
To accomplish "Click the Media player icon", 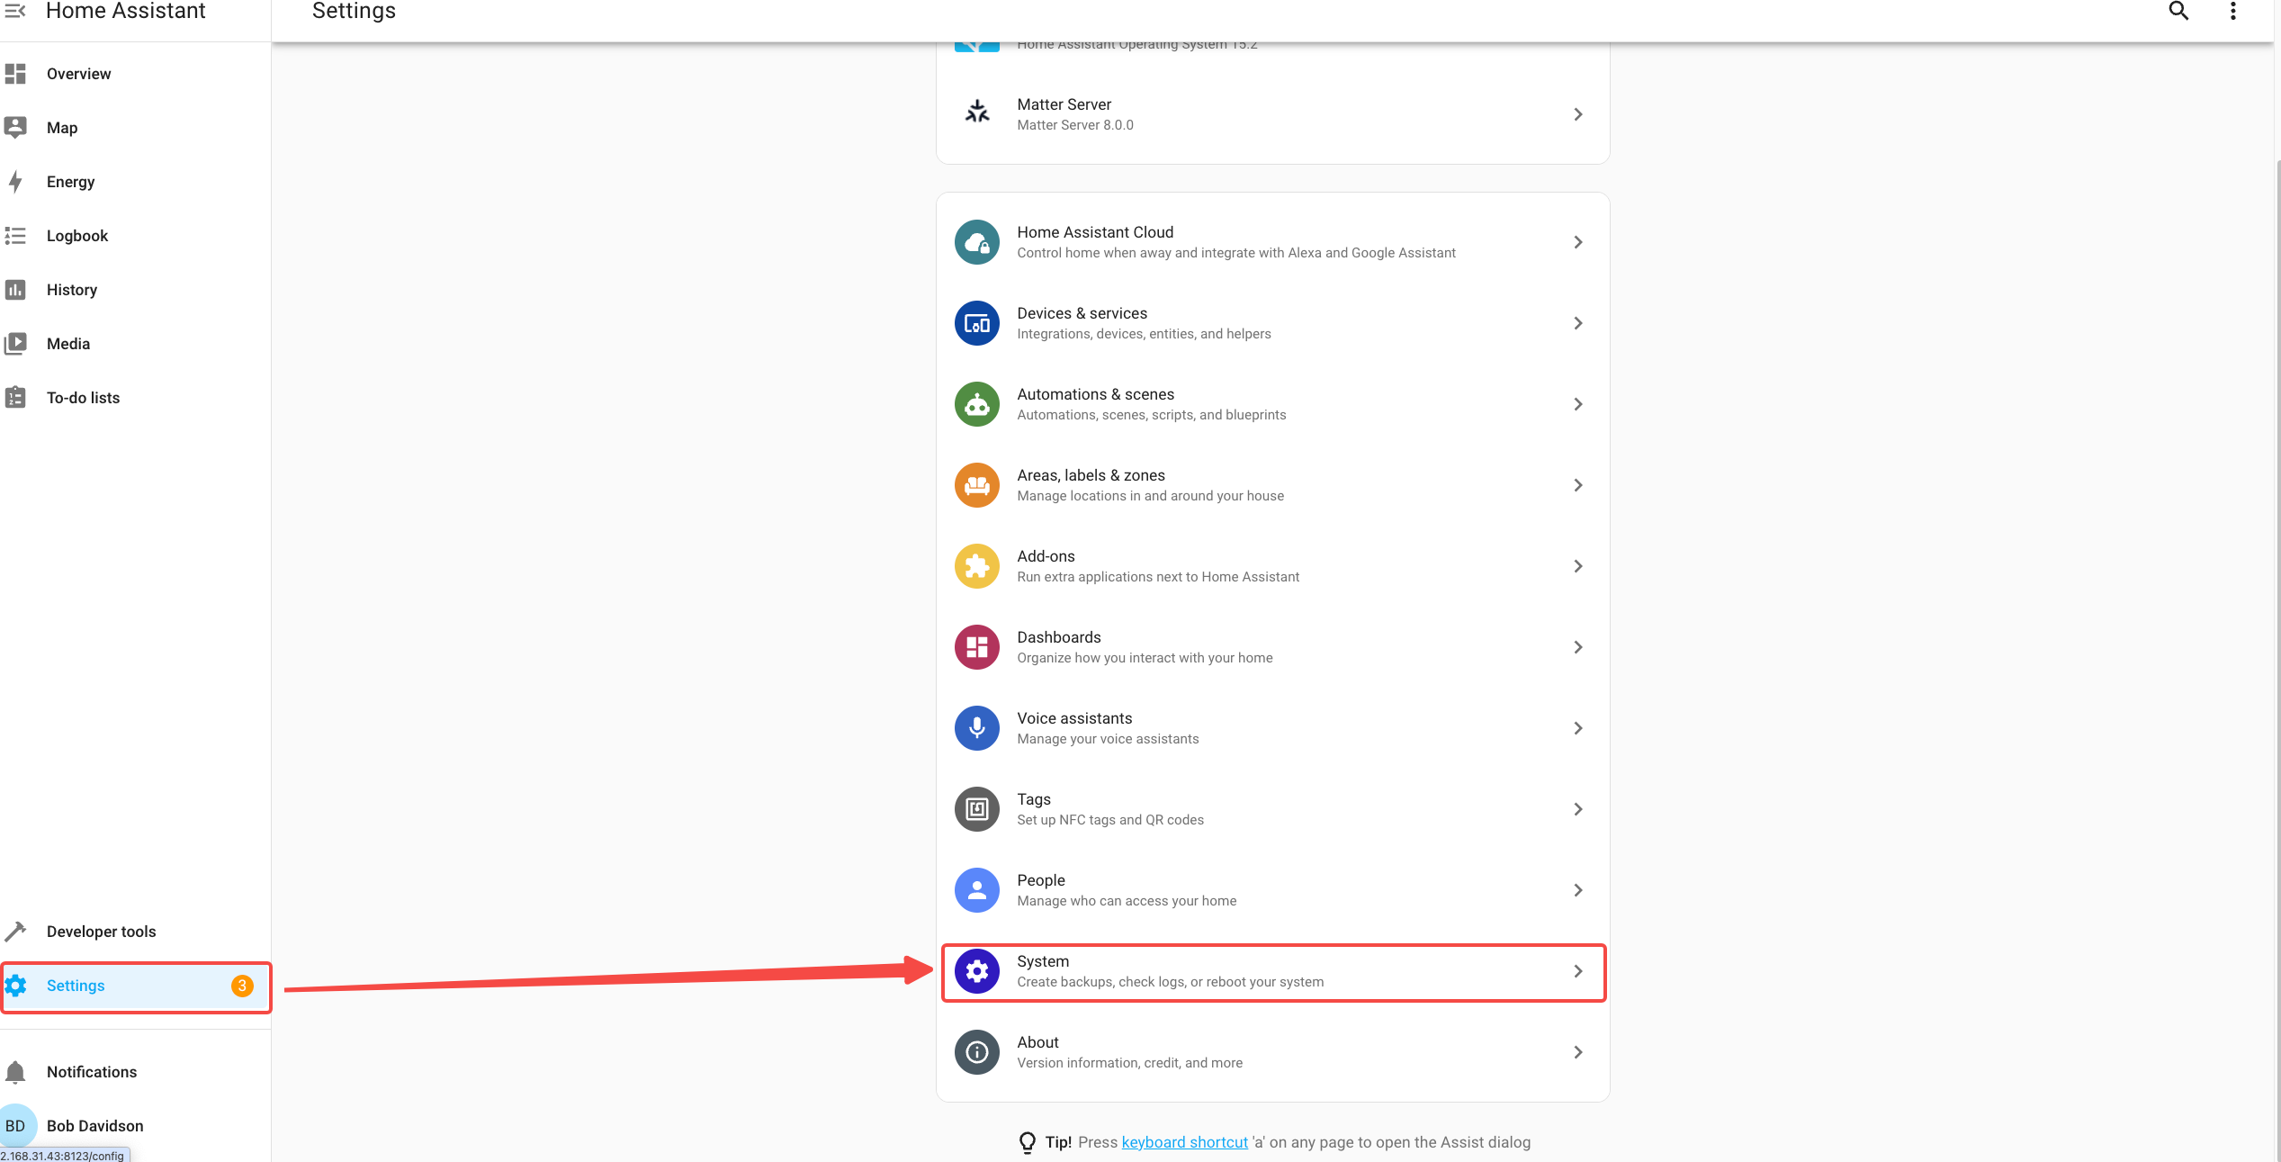I will [15, 344].
